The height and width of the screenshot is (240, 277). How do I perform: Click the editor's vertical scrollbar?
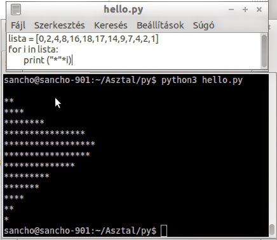[x=264, y=51]
